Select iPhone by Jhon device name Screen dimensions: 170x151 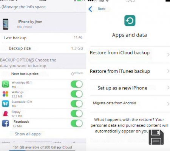tap(30, 22)
